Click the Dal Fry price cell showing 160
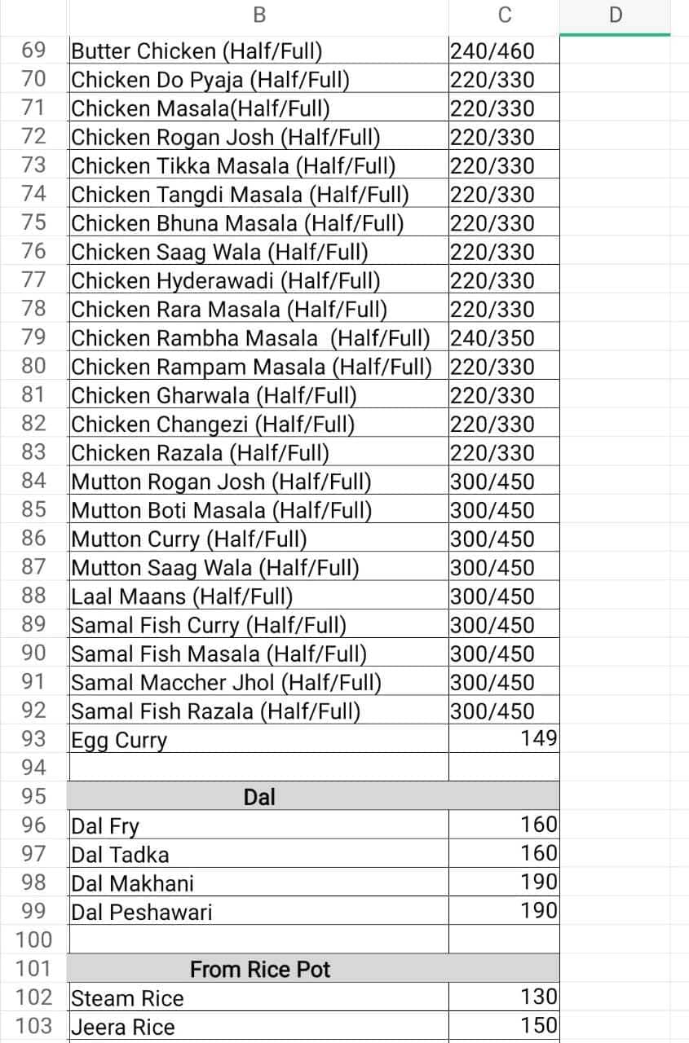This screenshot has height=1043, width=689. click(504, 825)
